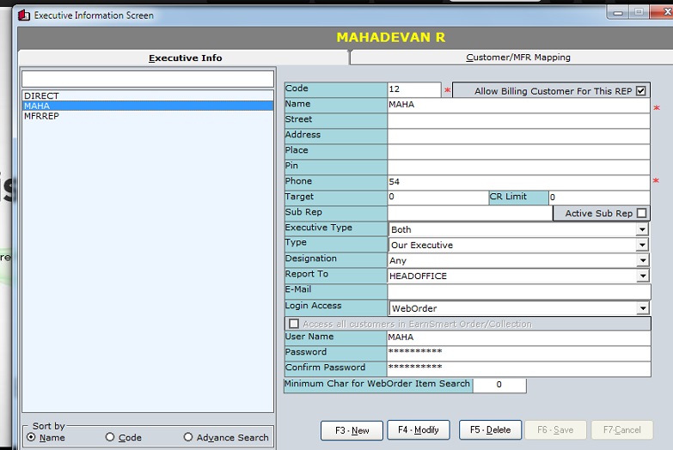This screenshot has width=673, height=450.
Task: Click the User Name field with MAHA
Action: click(x=519, y=337)
